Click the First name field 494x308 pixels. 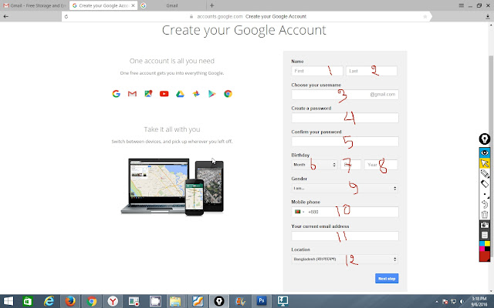click(317, 71)
